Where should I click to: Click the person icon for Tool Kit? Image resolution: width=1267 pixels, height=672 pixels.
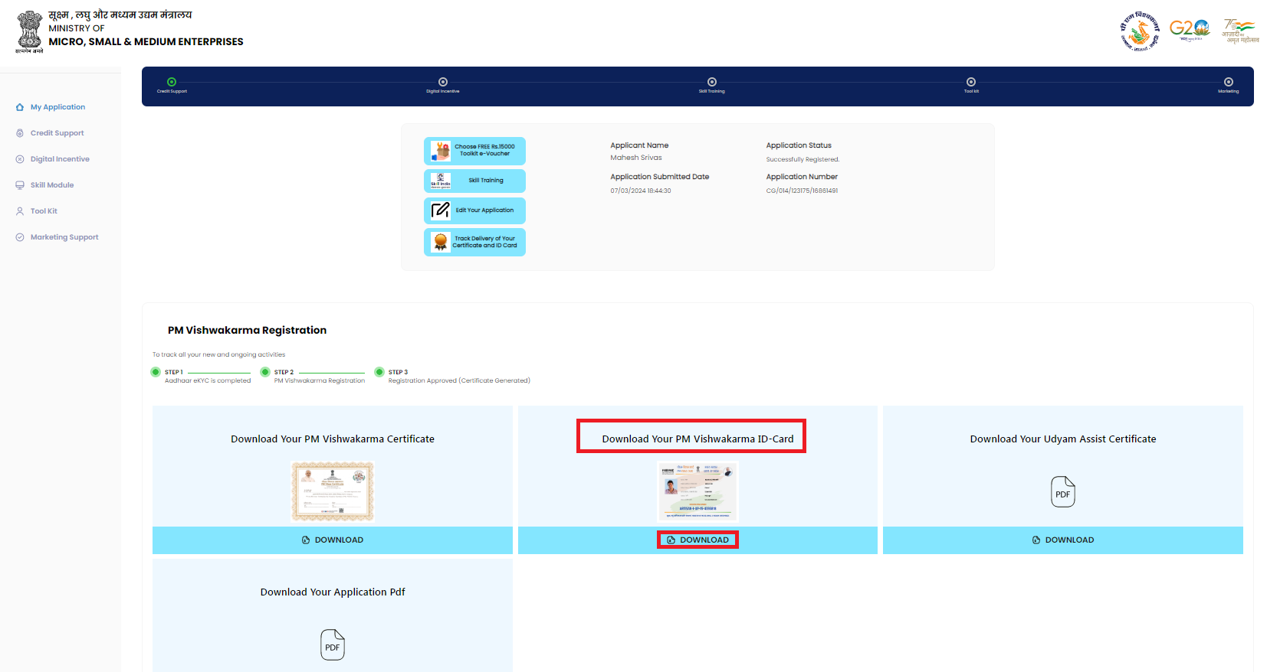coord(20,211)
